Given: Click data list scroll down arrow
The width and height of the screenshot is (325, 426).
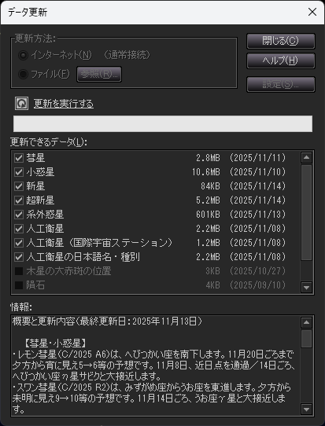Looking at the screenshot, I should 307,287.
